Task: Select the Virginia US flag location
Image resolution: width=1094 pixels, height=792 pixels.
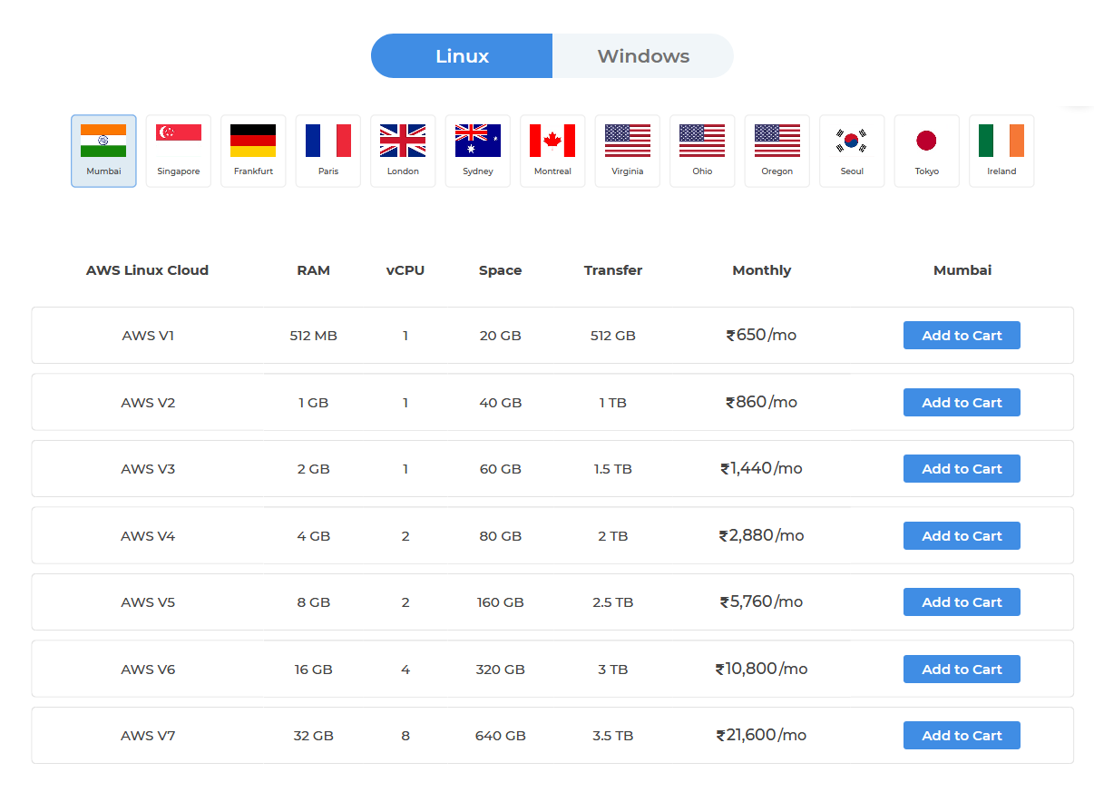Action: coord(628,151)
